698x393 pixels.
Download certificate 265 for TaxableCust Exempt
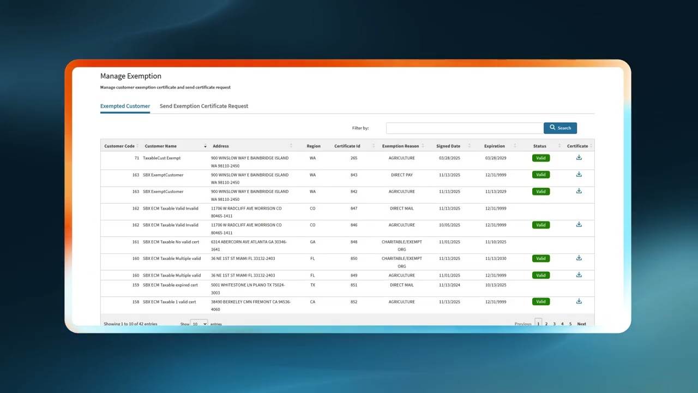click(x=579, y=158)
